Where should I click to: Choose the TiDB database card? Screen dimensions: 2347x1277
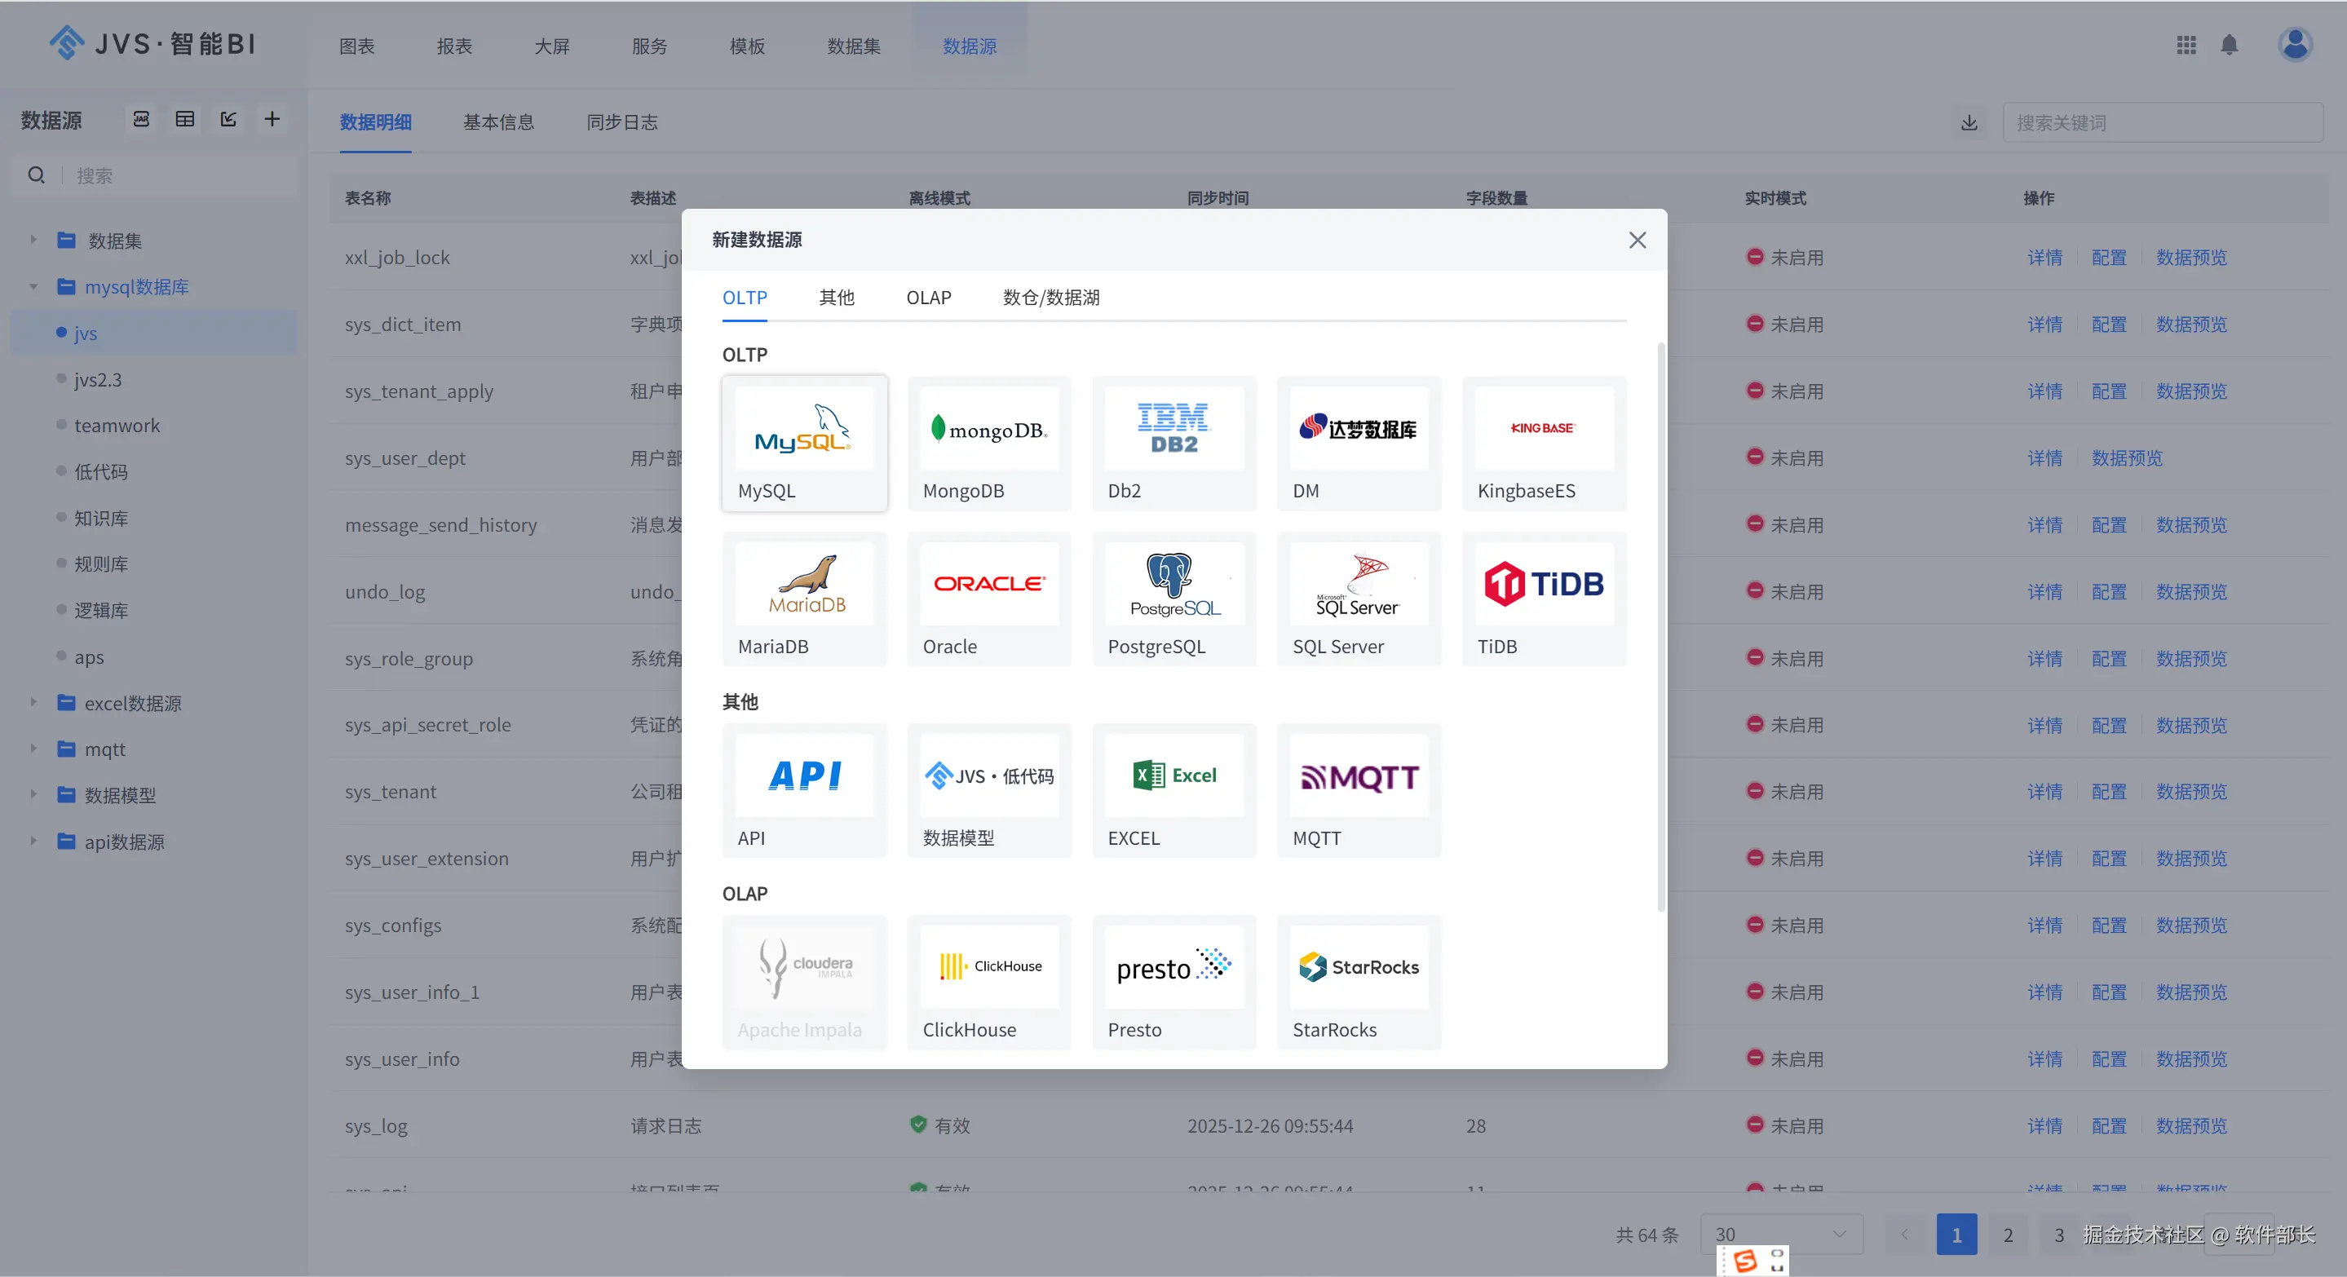tap(1544, 599)
